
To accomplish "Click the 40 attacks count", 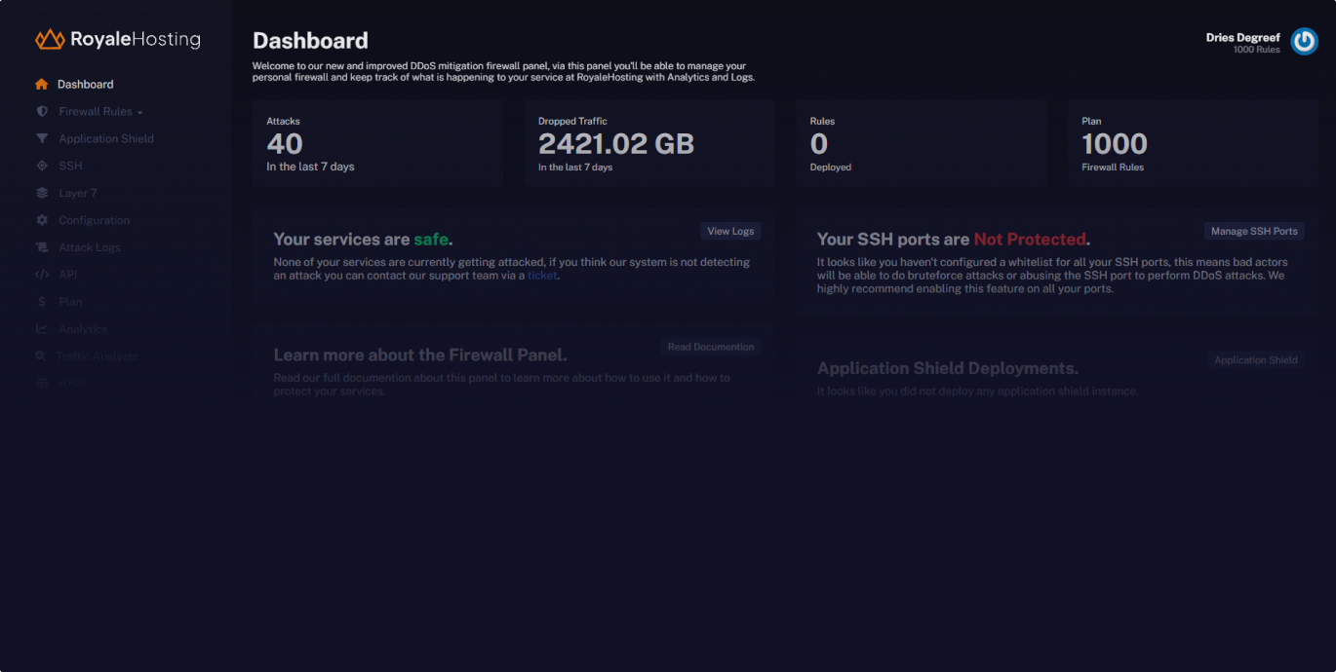I will tap(285, 144).
